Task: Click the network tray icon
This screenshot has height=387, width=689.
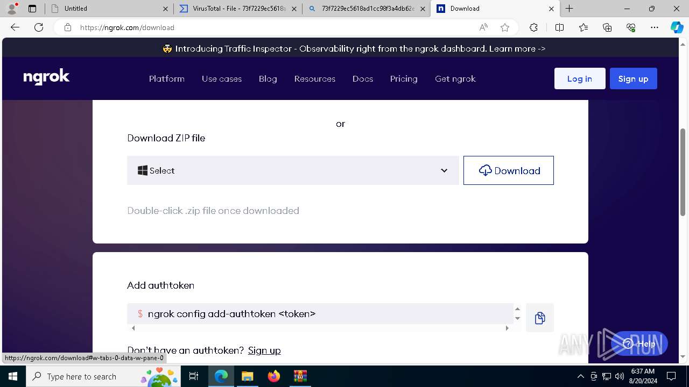Action: pos(607,376)
